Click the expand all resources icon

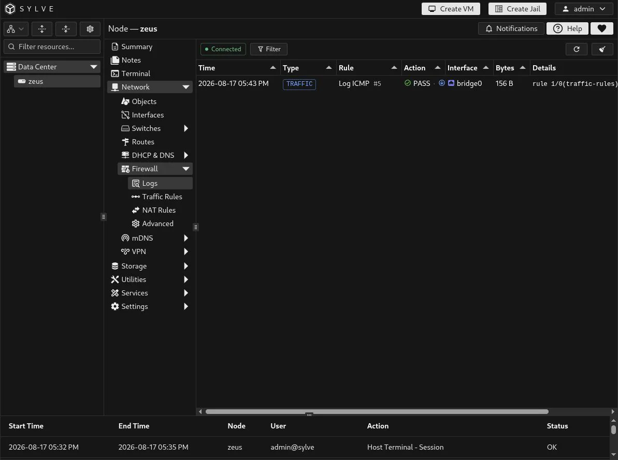42,29
